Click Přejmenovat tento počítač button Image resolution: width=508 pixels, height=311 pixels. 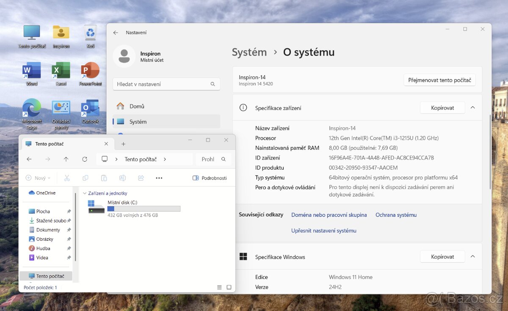click(x=439, y=80)
